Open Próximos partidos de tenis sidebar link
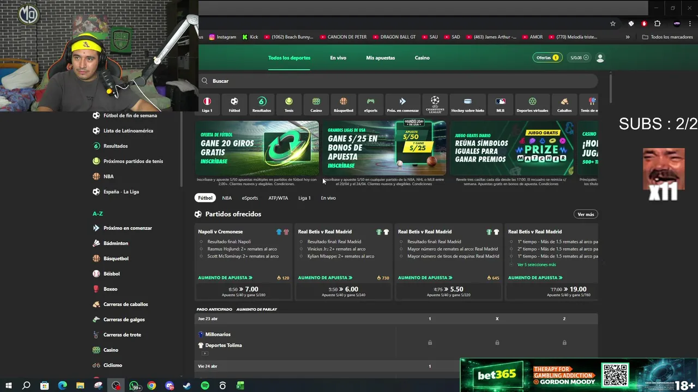This screenshot has width=698, height=392. 133,161
